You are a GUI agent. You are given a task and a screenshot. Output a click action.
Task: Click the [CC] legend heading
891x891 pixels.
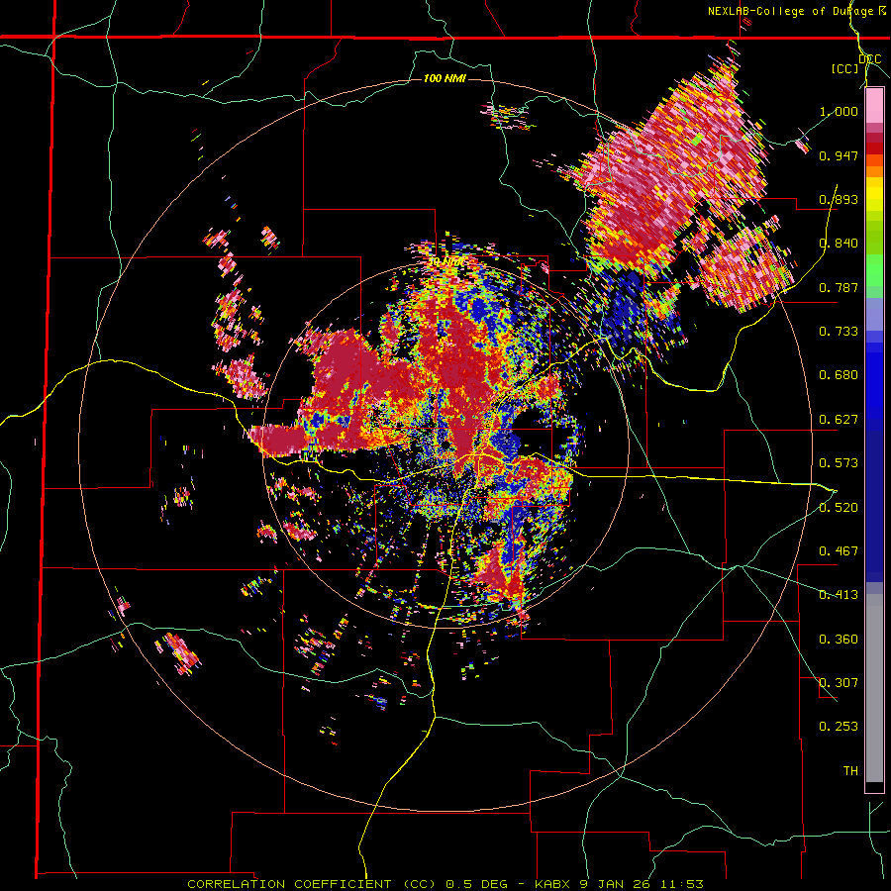point(844,68)
